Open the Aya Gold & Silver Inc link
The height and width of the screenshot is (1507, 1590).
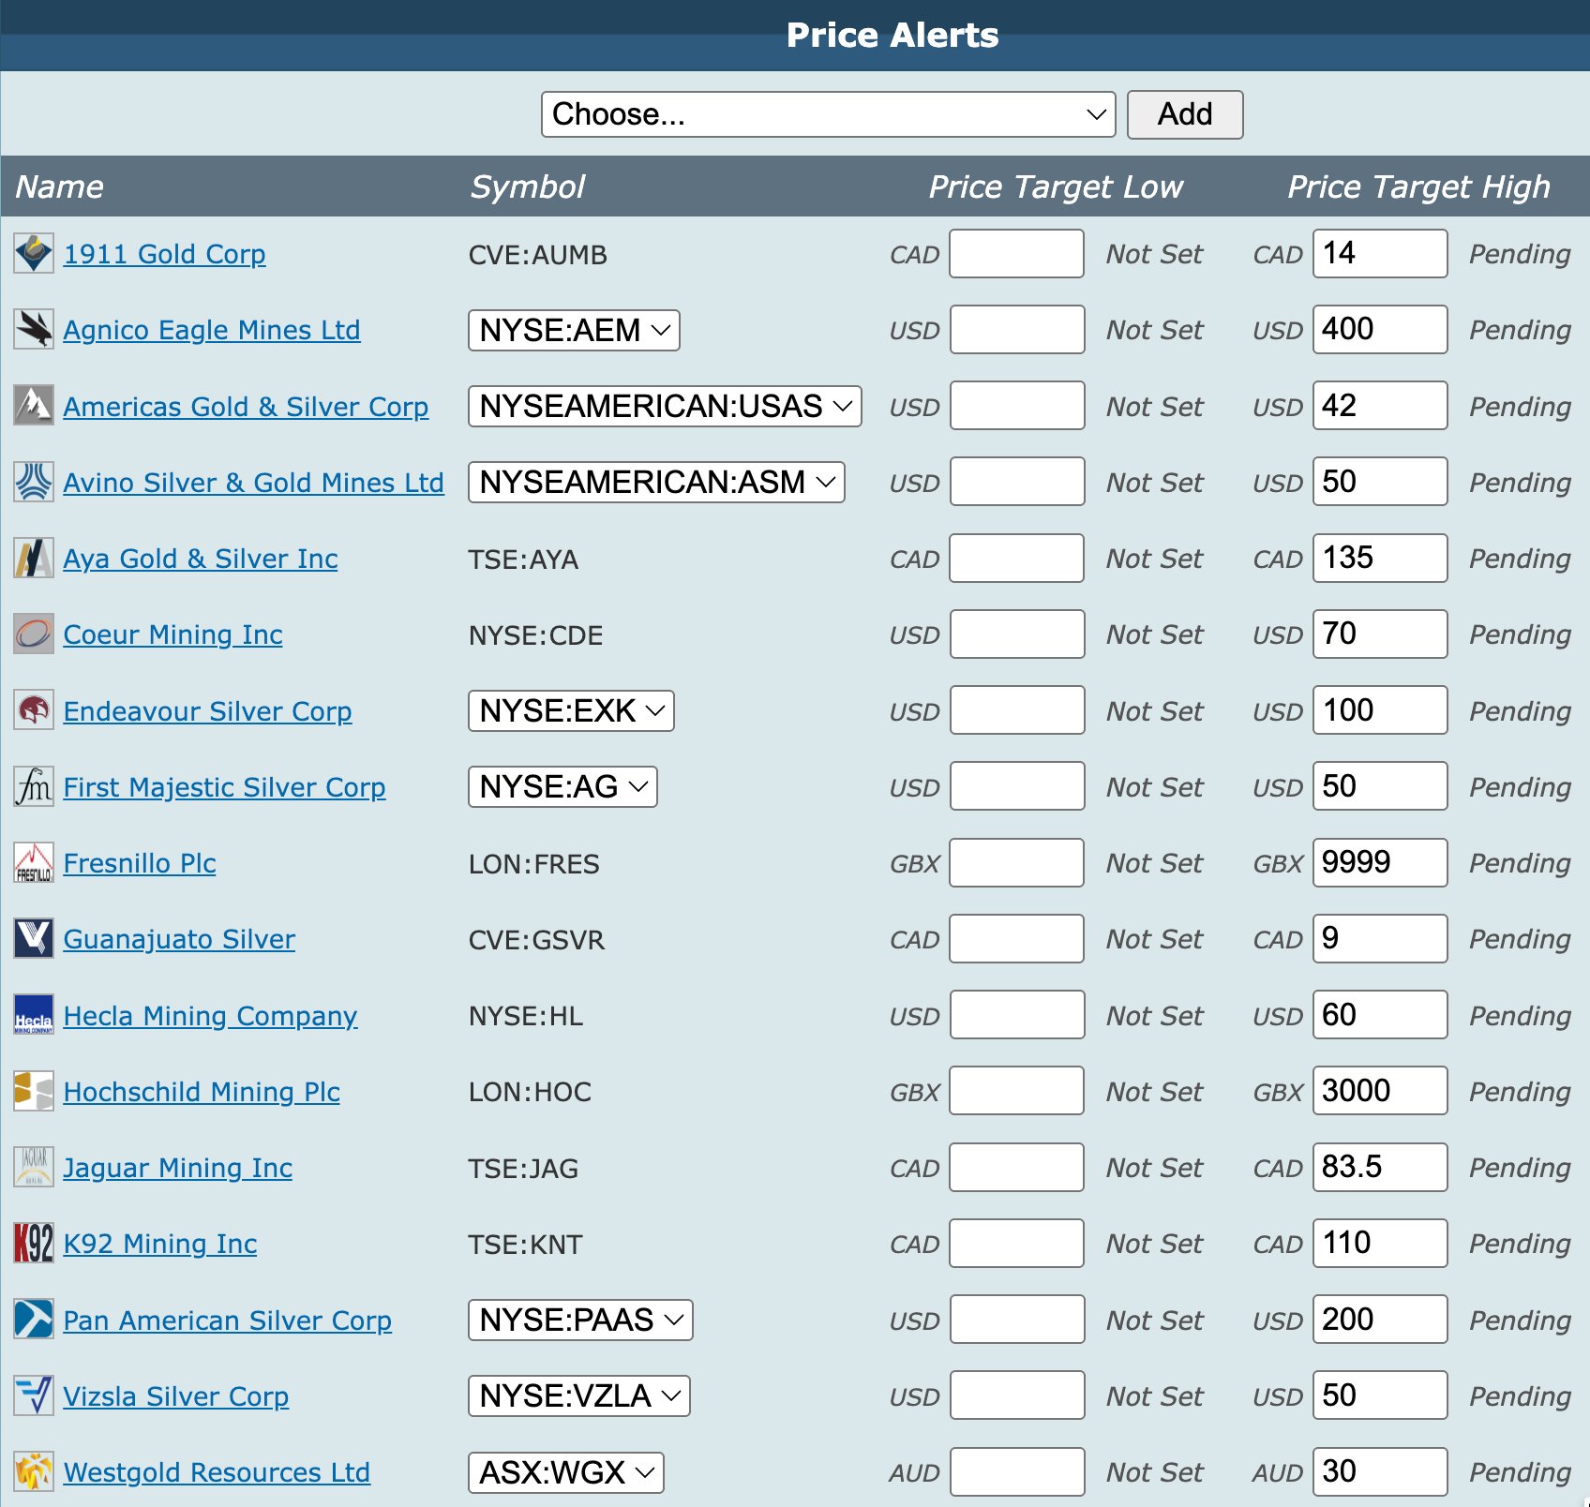click(201, 559)
